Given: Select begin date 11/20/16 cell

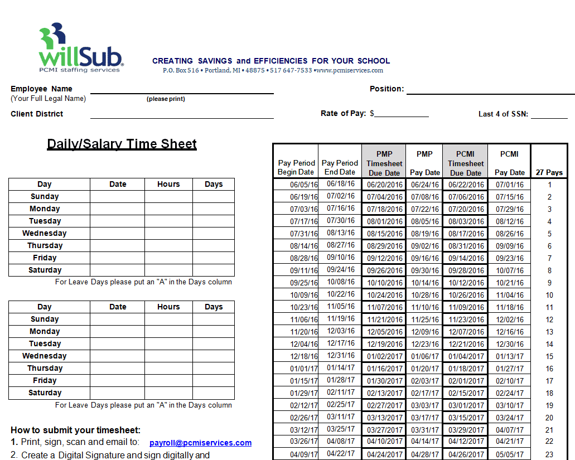Looking at the screenshot, I should click(x=296, y=332).
